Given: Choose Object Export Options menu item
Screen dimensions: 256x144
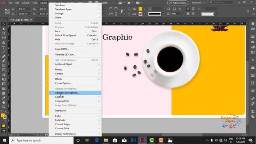Looking at the screenshot, I should (x=75, y=93).
